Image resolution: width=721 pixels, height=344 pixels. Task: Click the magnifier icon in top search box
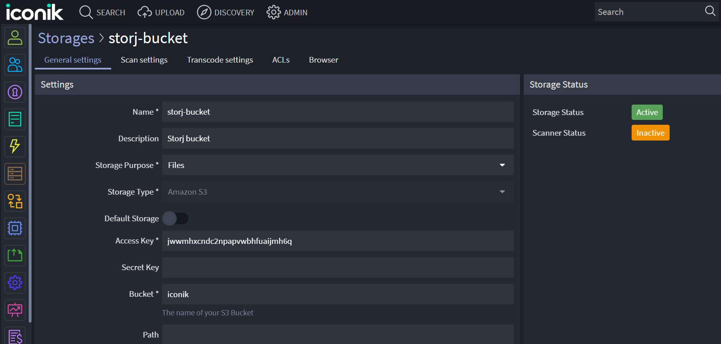710,11
